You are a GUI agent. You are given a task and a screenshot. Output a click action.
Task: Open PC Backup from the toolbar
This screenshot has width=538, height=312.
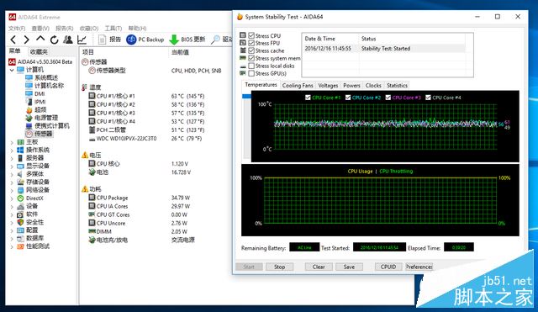click(145, 40)
